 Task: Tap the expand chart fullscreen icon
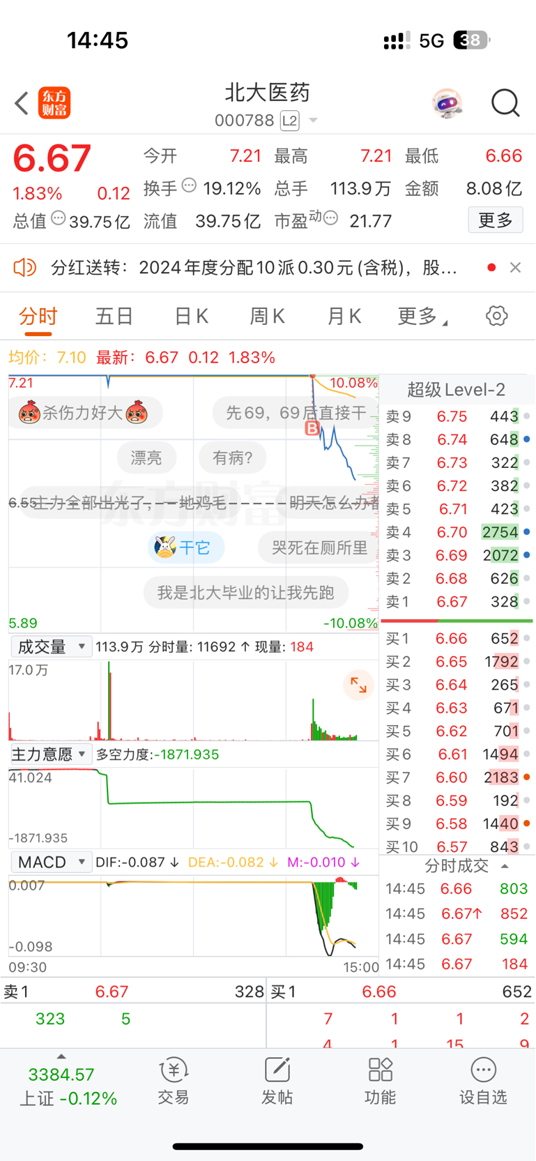click(358, 685)
